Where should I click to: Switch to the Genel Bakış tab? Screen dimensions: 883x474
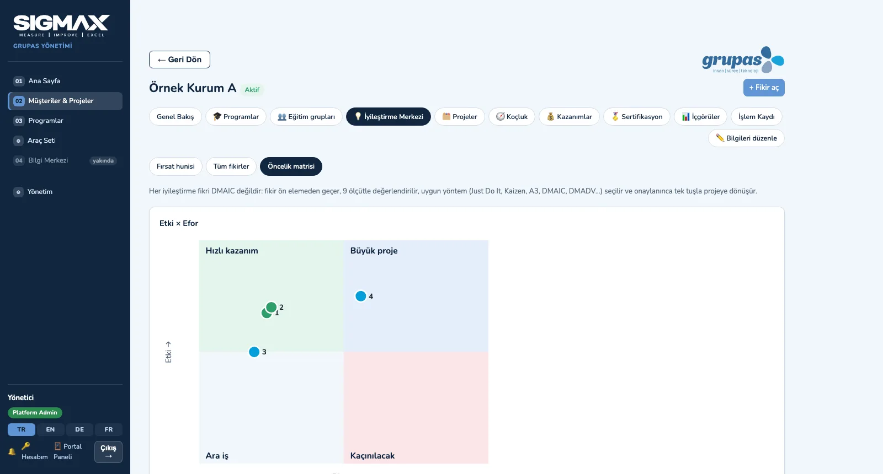coord(175,117)
